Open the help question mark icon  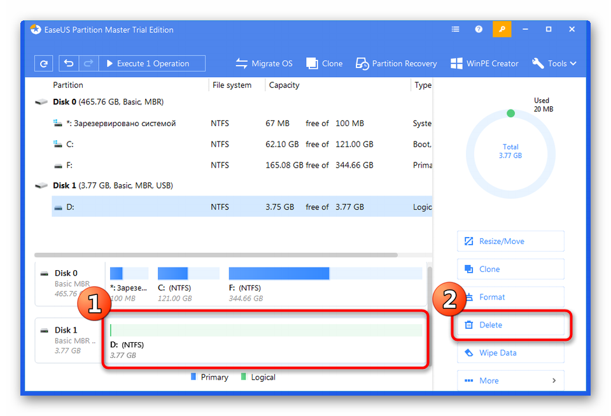coord(479,29)
